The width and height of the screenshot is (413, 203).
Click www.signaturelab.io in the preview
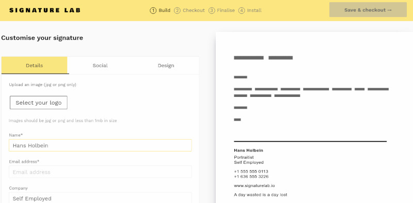click(255, 185)
